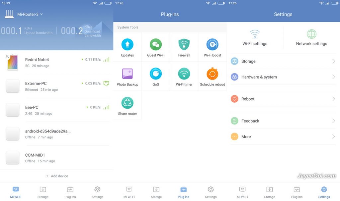Open the Wi-Fi timer tool
This screenshot has width=340, height=201.
pyautogui.click(x=184, y=74)
